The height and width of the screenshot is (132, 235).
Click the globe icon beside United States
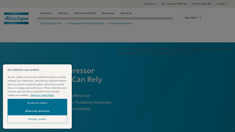pos(209,4)
